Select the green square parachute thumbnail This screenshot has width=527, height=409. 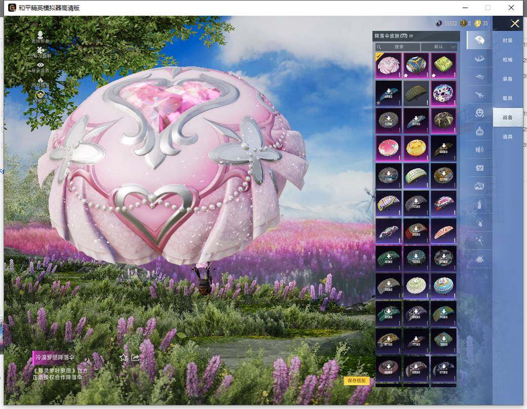tap(443, 65)
